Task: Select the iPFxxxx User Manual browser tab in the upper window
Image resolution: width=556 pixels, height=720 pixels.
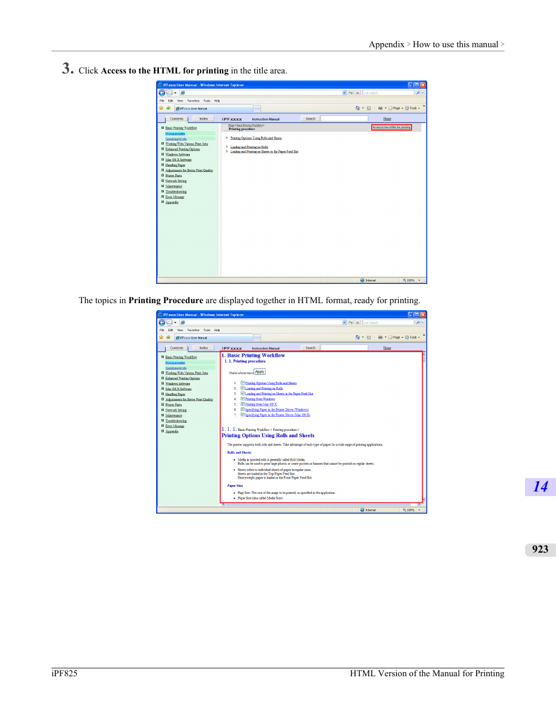Action: tap(214, 108)
